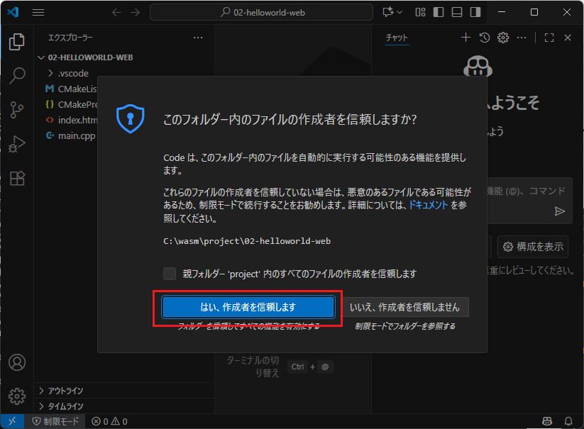584x429 pixels.
Task: Open chat settings gear icon
Action: [503, 38]
